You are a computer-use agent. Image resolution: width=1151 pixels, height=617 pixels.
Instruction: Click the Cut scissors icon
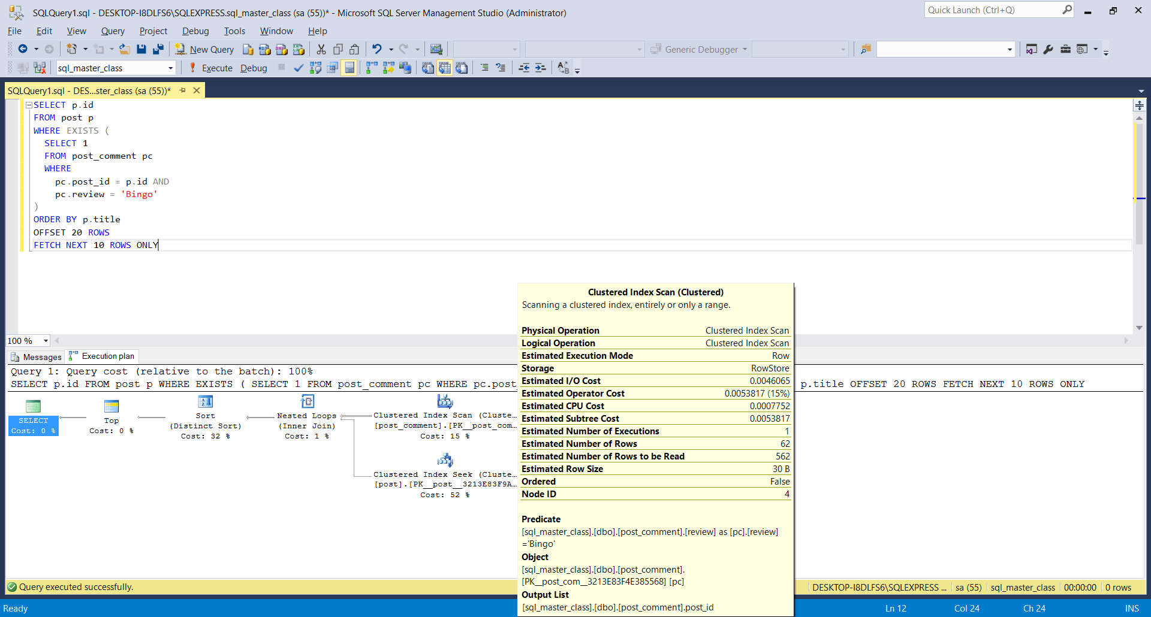pyautogui.click(x=321, y=49)
